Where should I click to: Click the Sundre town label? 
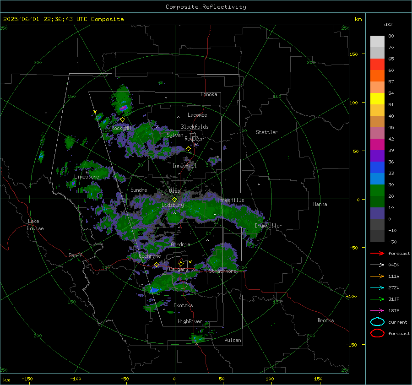tap(139, 190)
